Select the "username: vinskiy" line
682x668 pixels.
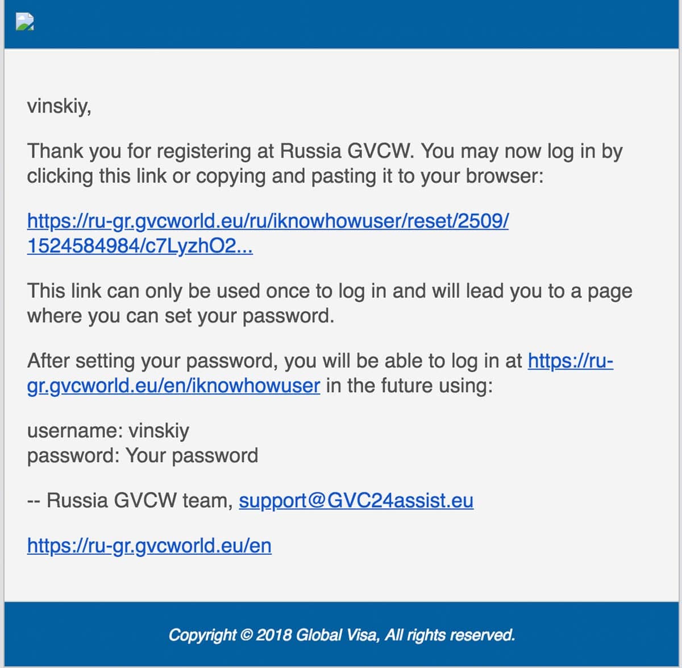click(x=108, y=431)
